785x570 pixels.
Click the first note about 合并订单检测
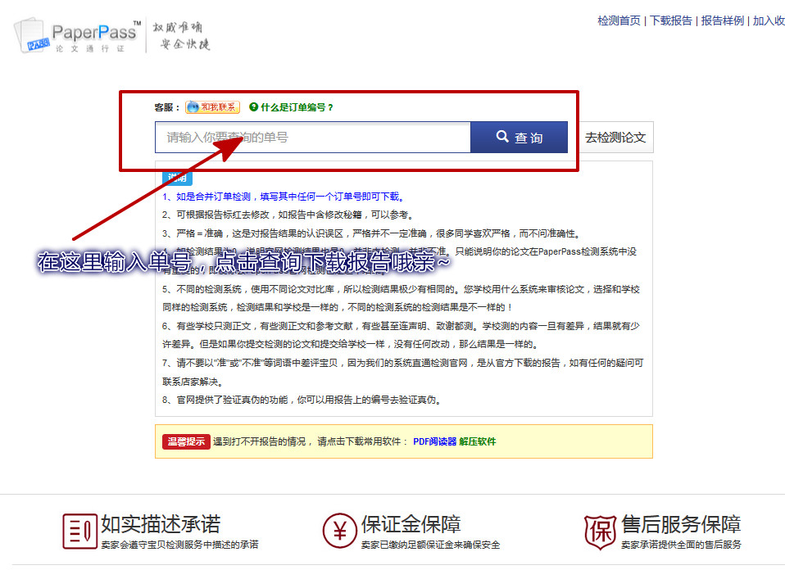pos(284,197)
